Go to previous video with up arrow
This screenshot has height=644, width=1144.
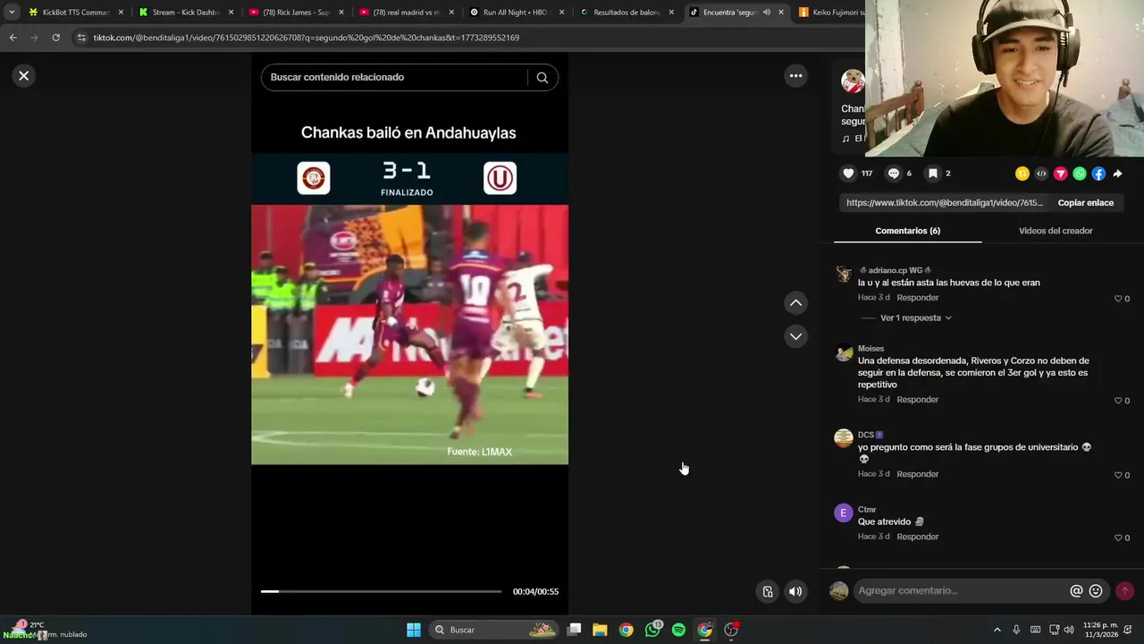tap(795, 303)
